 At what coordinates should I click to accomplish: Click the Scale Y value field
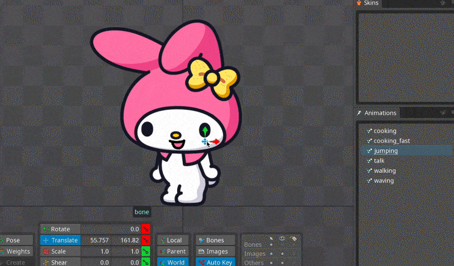click(x=126, y=251)
